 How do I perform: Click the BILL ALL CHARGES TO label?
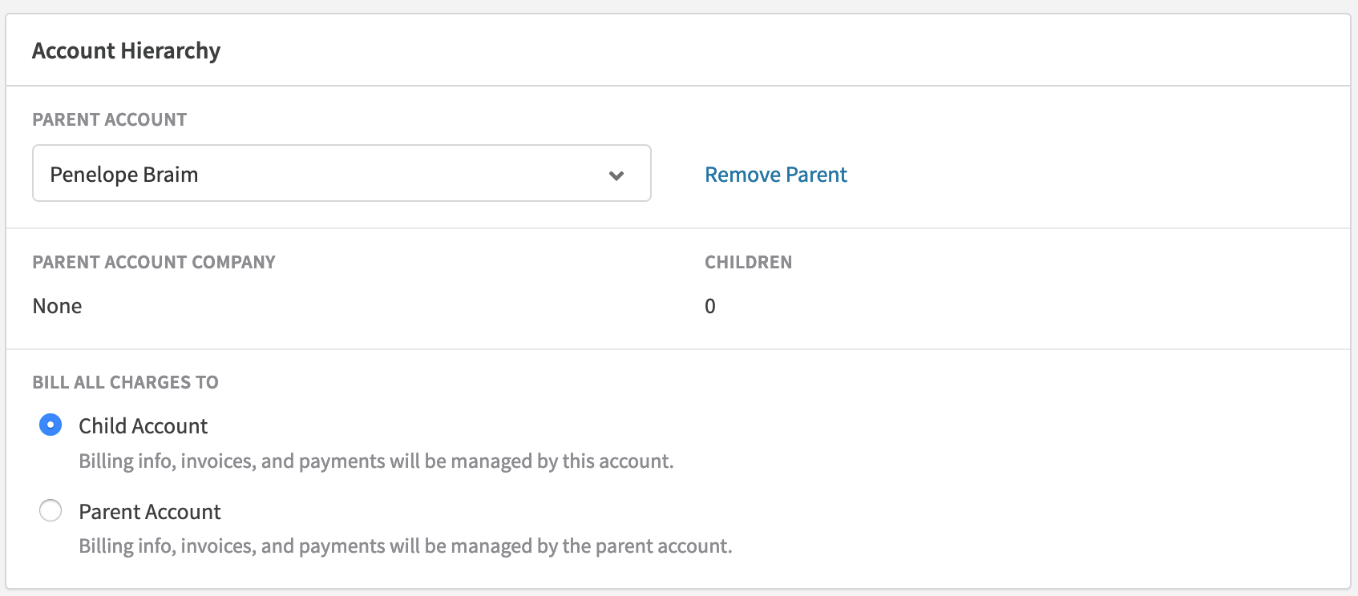pyautogui.click(x=125, y=382)
